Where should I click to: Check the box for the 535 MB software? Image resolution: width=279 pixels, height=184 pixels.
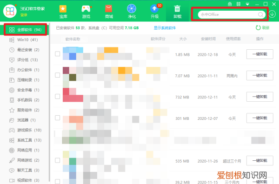(x=58, y=160)
